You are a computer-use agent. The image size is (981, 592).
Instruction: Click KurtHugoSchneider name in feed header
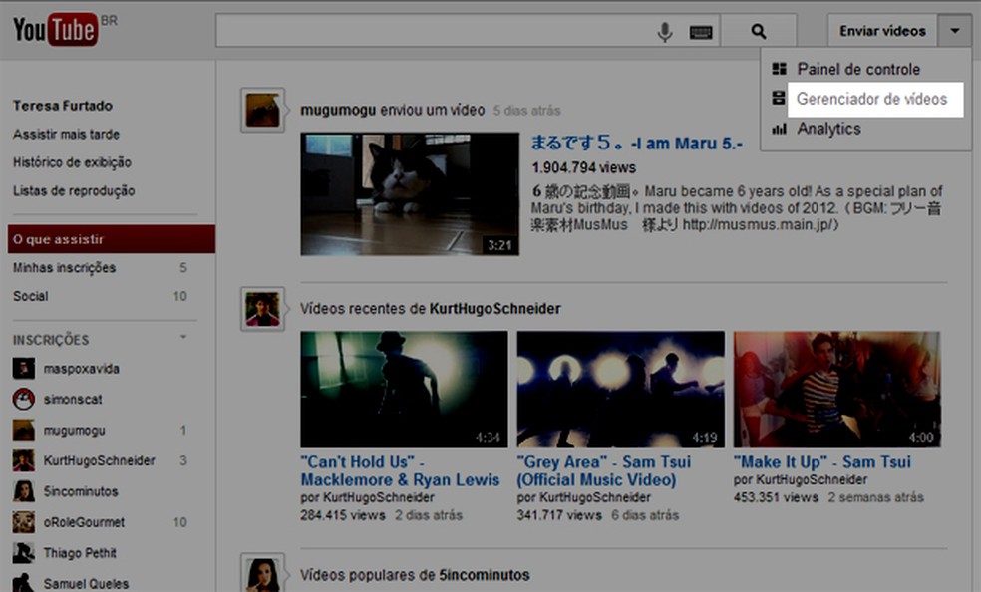click(494, 309)
